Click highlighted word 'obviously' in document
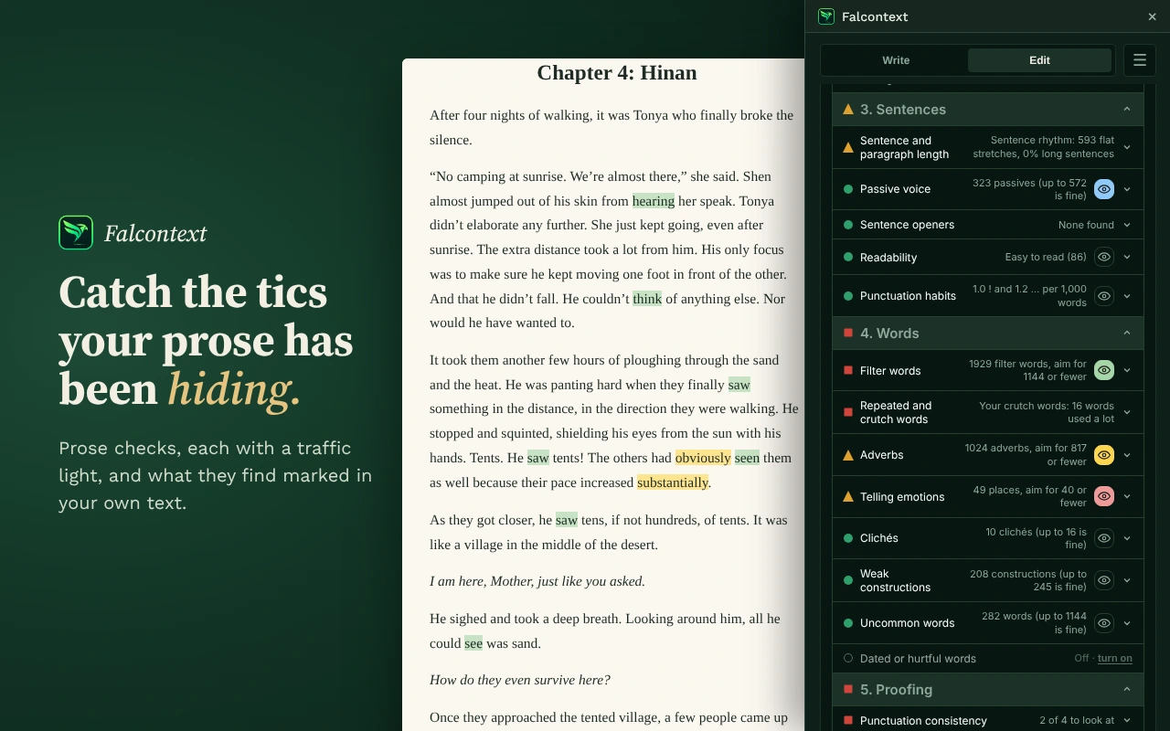The height and width of the screenshot is (731, 1170). click(703, 458)
